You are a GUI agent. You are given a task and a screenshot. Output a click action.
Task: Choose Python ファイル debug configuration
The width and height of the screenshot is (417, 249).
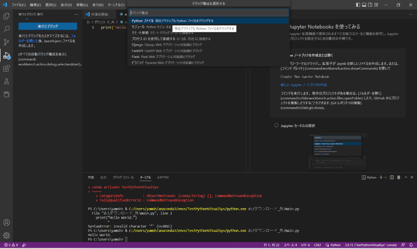tap(208, 21)
